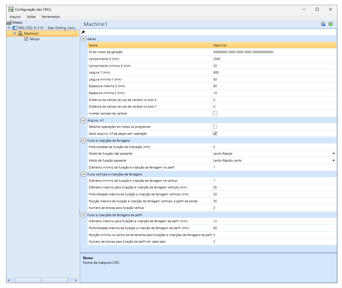Click Posição máxima a partir da borda value 55

274,201
